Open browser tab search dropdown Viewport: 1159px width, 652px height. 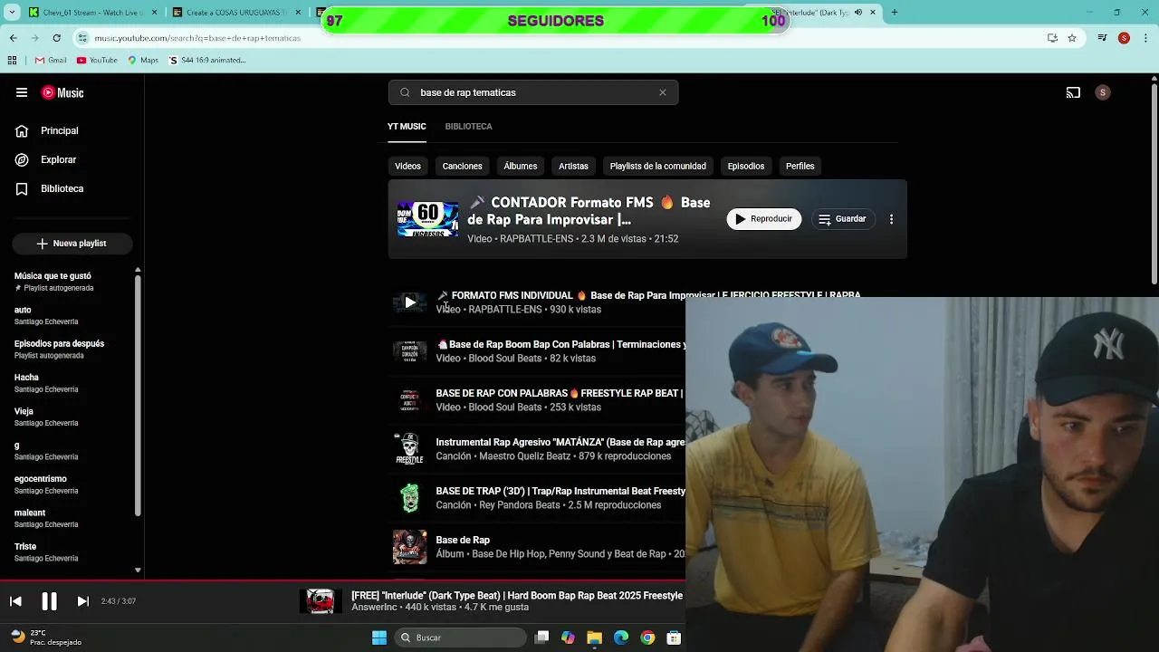click(12, 13)
